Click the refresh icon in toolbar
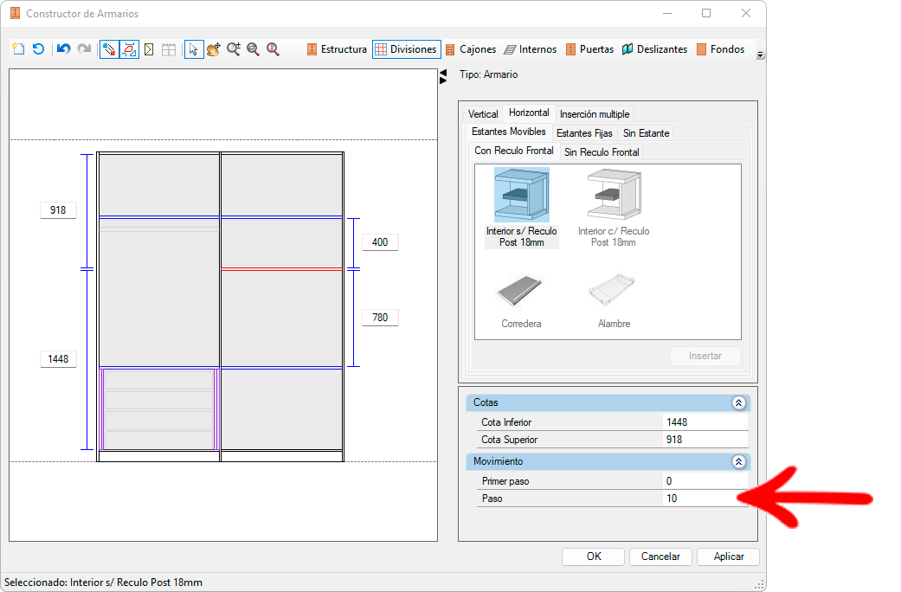Screen dimensions: 901x592 pyautogui.click(x=38, y=49)
